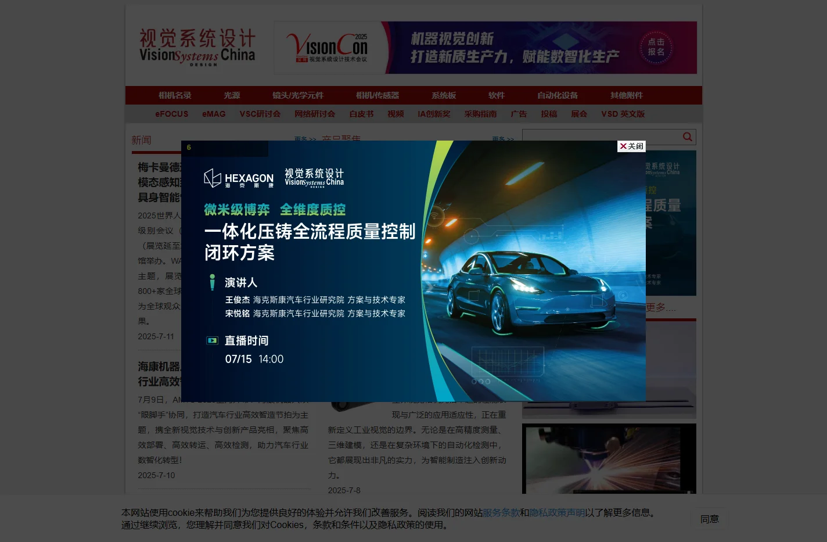Click the 点击报名 badge on banner
Image resolution: width=827 pixels, height=542 pixels.
click(x=656, y=48)
